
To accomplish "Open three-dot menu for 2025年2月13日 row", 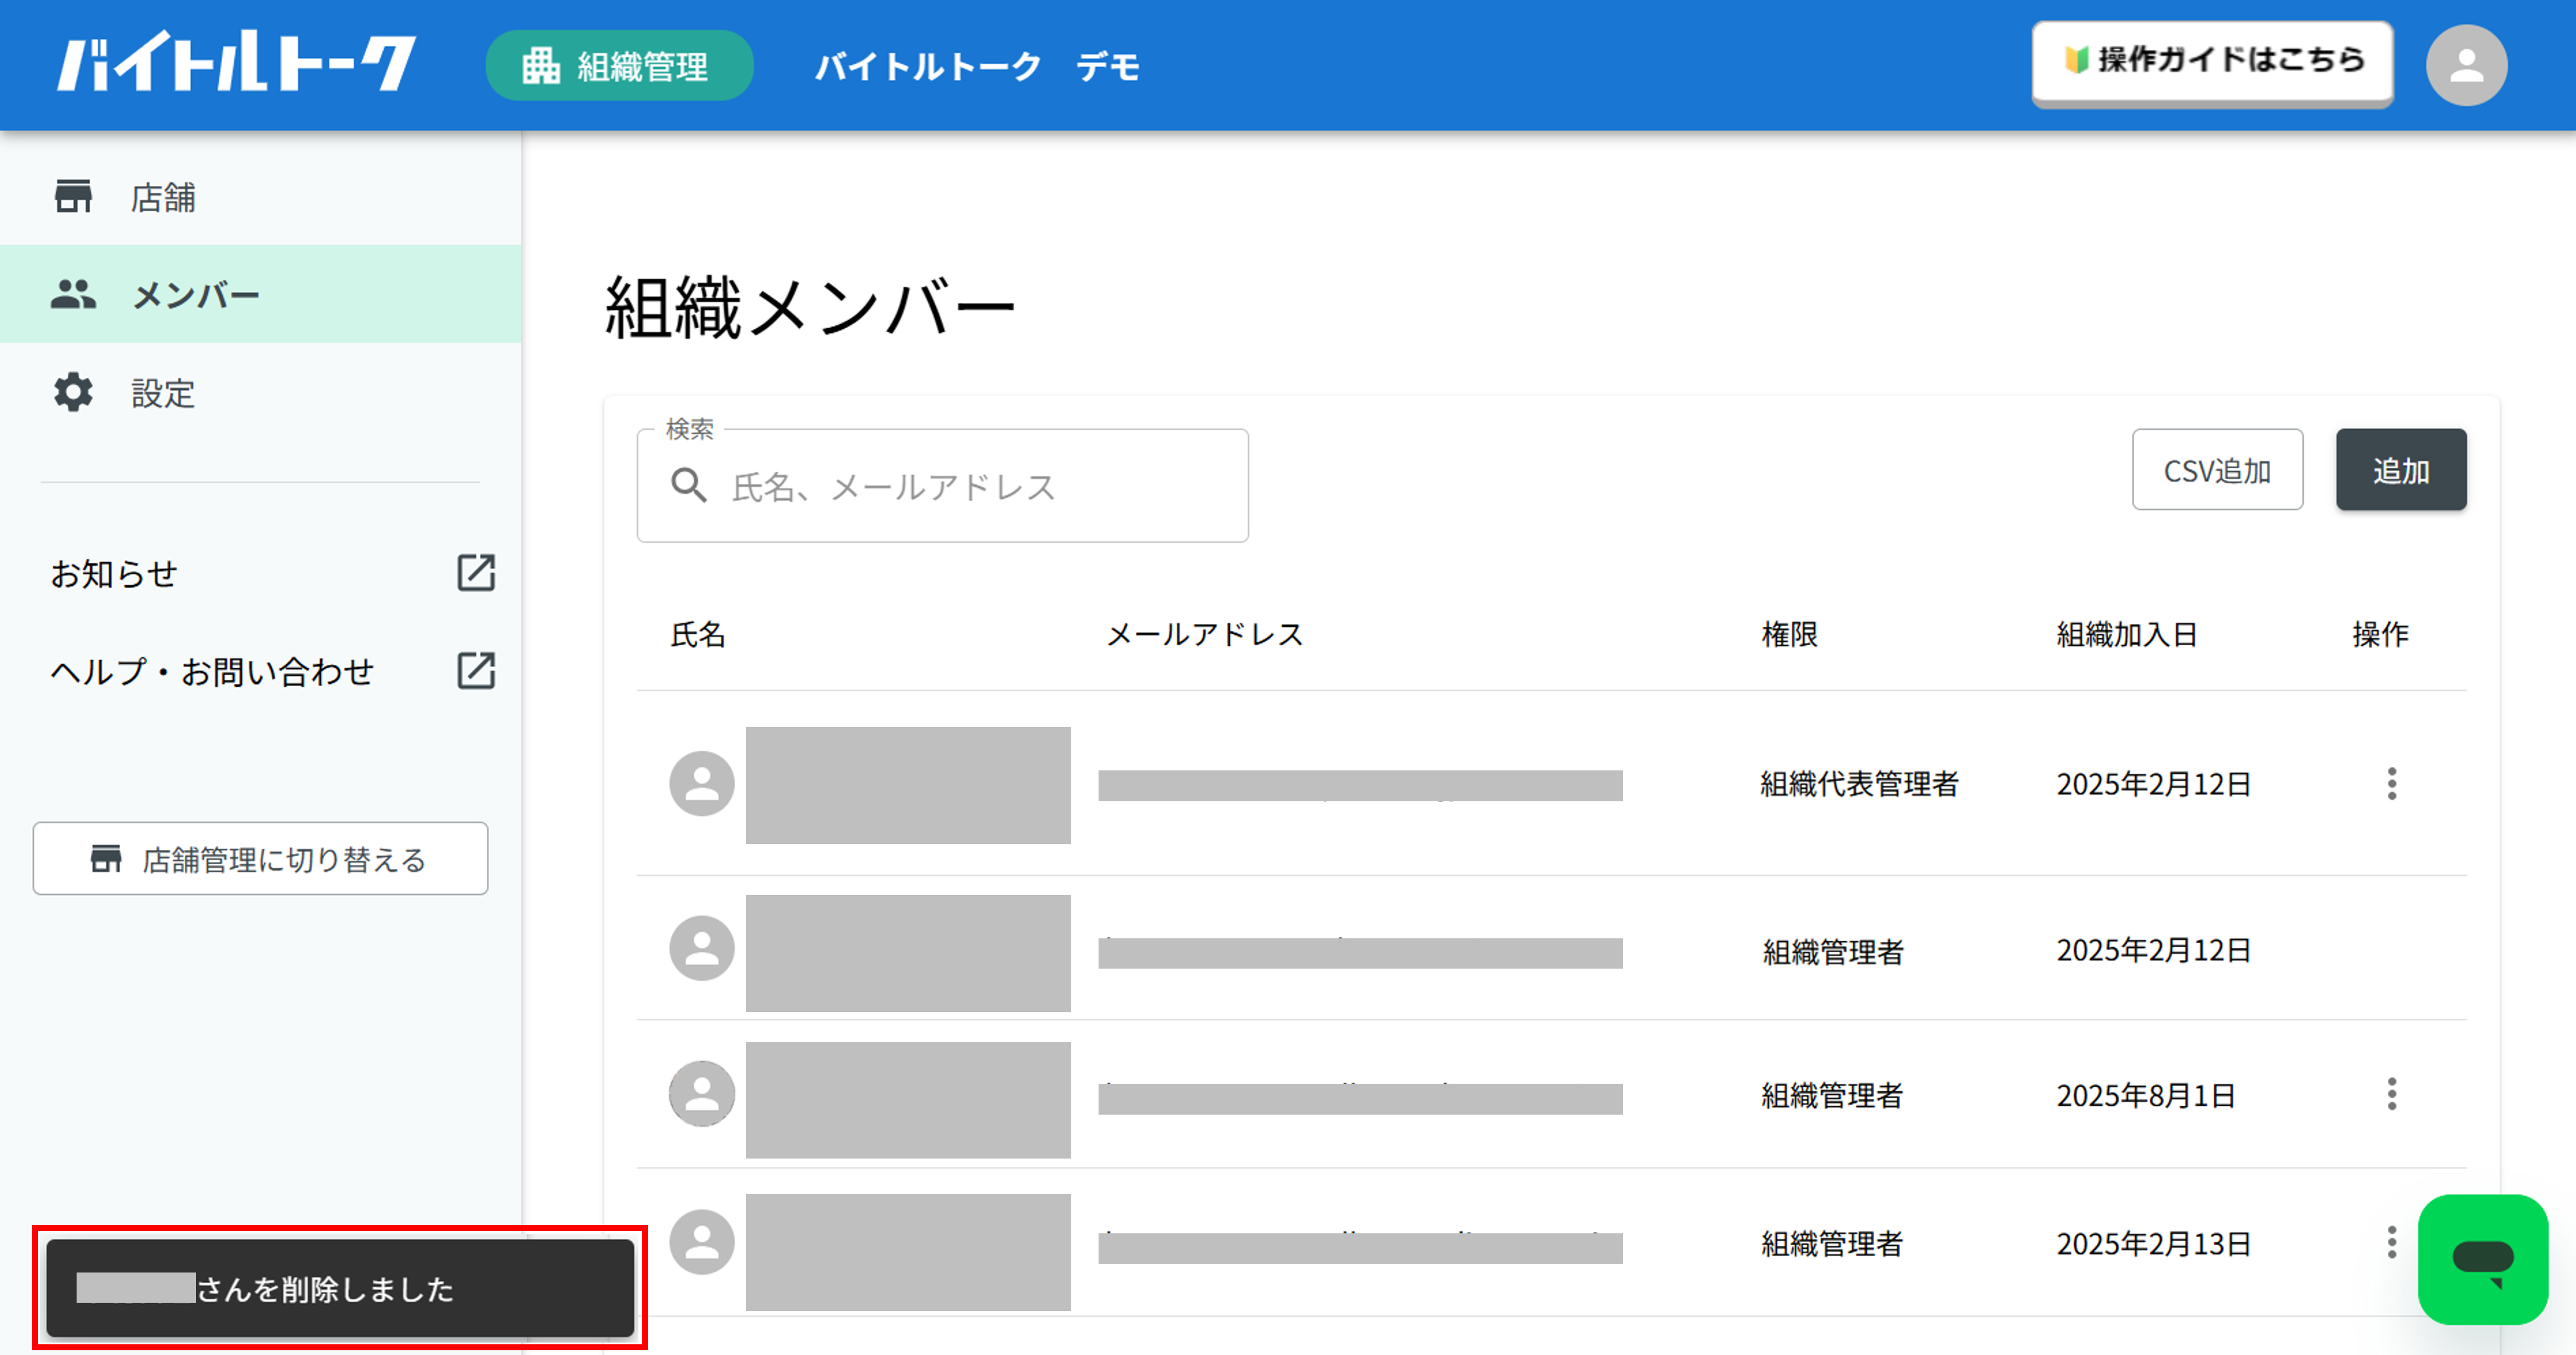I will coord(2391,1242).
